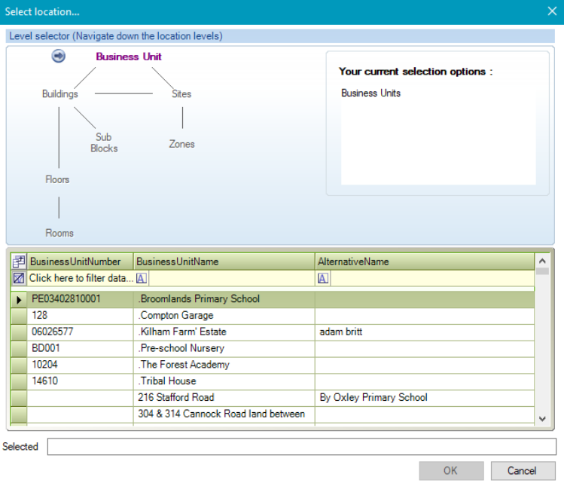564x489 pixels.
Task: Click the Cancel button
Action: [522, 471]
